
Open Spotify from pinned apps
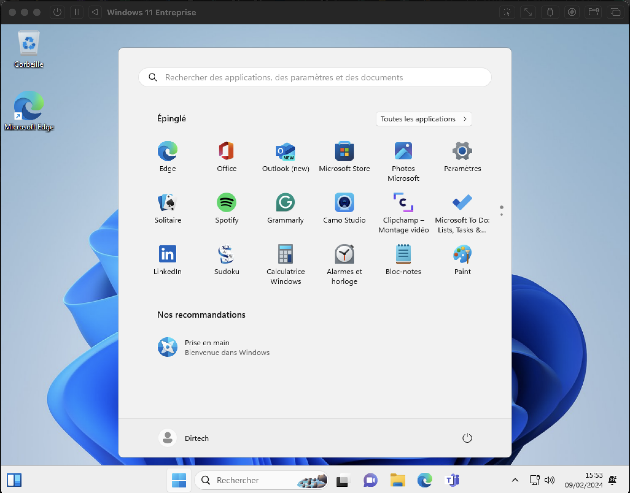226,203
